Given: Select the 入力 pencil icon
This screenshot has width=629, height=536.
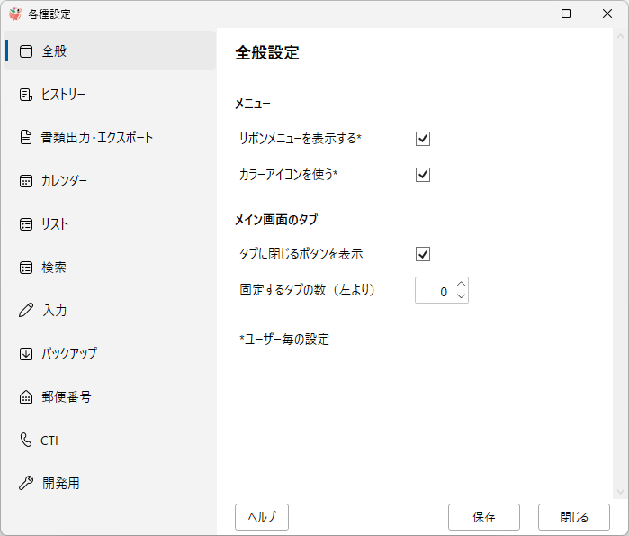Looking at the screenshot, I should 26,311.
